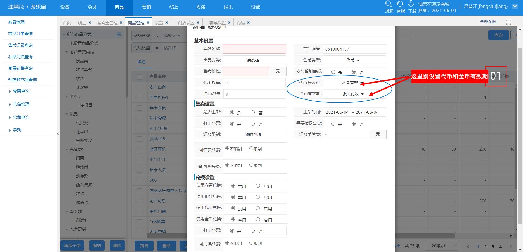Select 否 for 打印小票 in 售卖设置
Image resolution: width=523 pixels, height=252 pixels.
pos(253,124)
